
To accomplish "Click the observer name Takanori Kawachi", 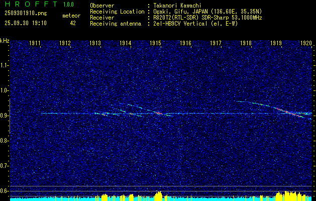I will coord(177,6).
